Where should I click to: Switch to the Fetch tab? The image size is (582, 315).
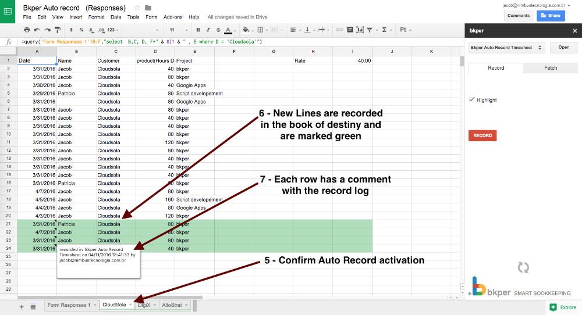[x=551, y=68]
